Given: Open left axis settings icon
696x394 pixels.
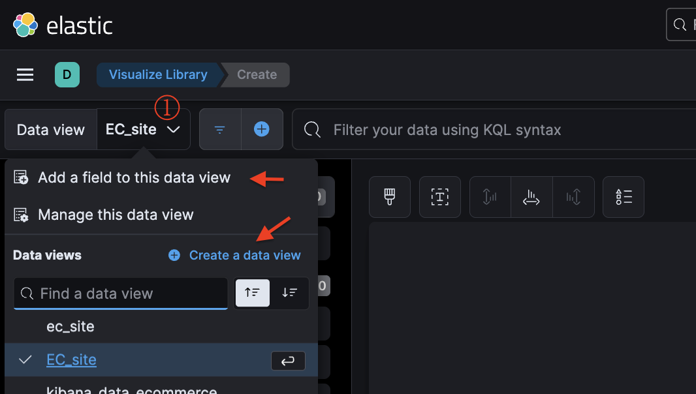Looking at the screenshot, I should click(x=490, y=197).
